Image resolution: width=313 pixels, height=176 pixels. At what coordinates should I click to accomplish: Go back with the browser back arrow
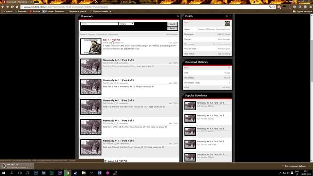(x=3, y=7)
